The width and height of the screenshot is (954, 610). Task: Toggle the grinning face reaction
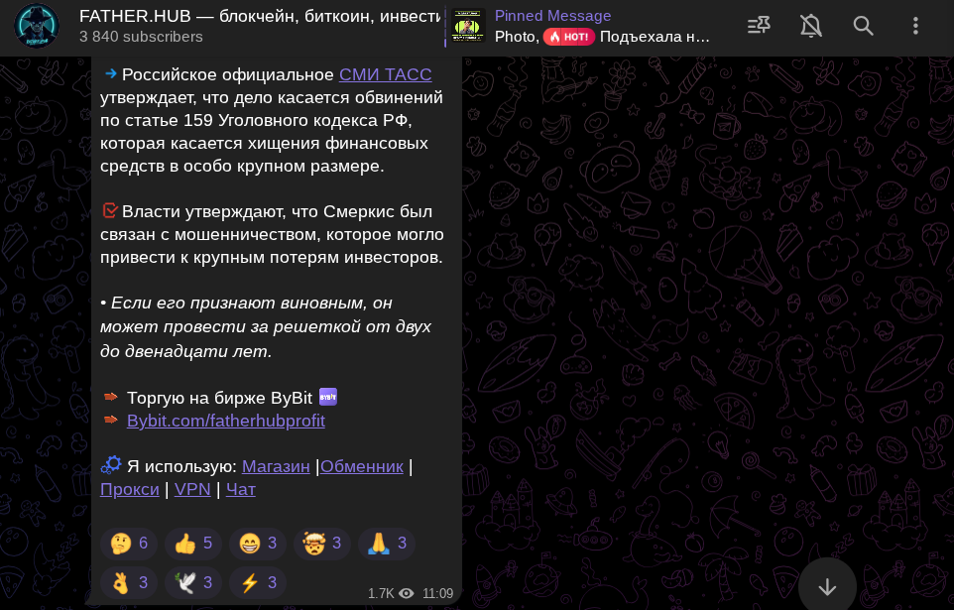coord(258,543)
